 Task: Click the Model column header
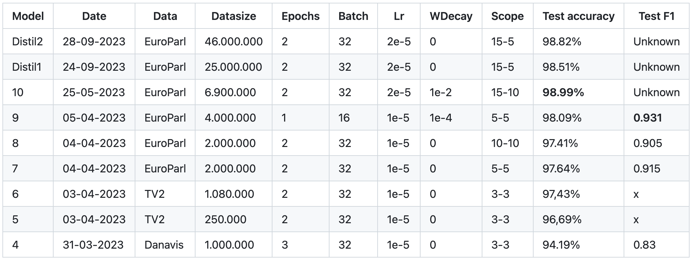pos(28,16)
